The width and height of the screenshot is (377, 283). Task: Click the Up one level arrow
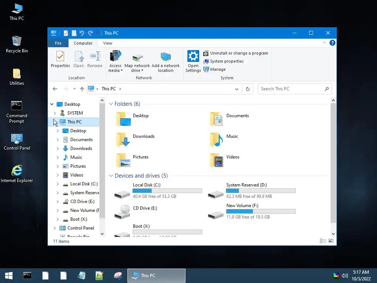point(82,89)
